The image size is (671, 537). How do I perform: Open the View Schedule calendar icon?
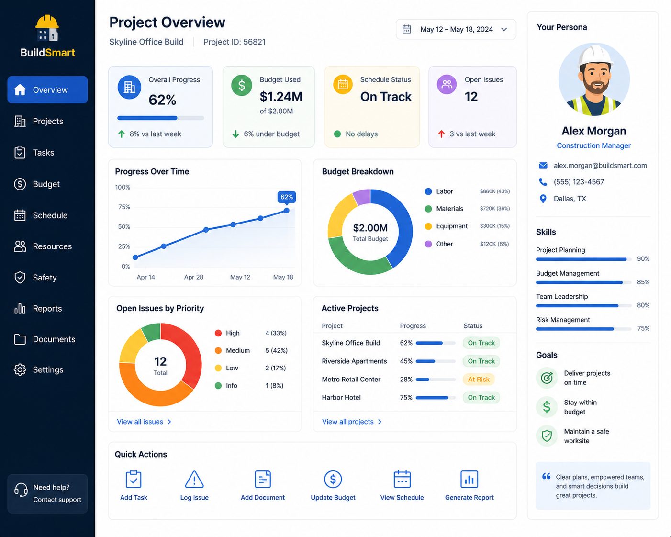[402, 479]
